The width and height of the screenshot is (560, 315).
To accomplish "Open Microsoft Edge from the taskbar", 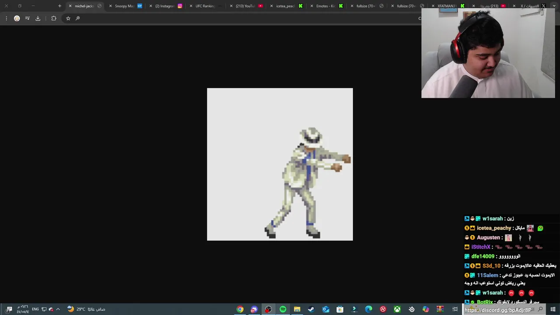I will pos(368,309).
